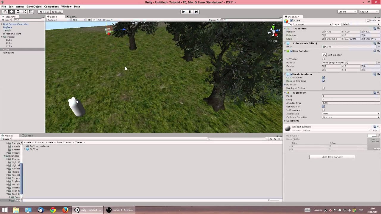Open the Component menu
The height and width of the screenshot is (214, 381).
[x=51, y=7]
